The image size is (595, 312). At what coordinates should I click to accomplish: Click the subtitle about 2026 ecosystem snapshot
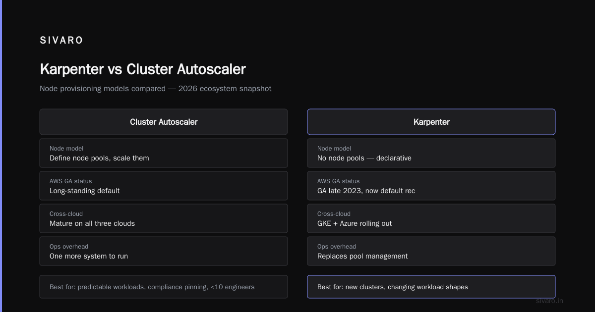pos(155,89)
